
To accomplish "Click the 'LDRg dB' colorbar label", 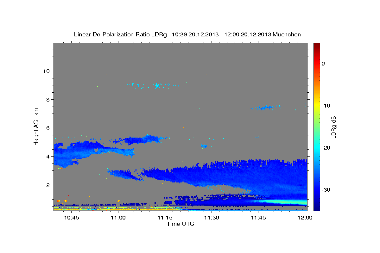I will [333, 127].
